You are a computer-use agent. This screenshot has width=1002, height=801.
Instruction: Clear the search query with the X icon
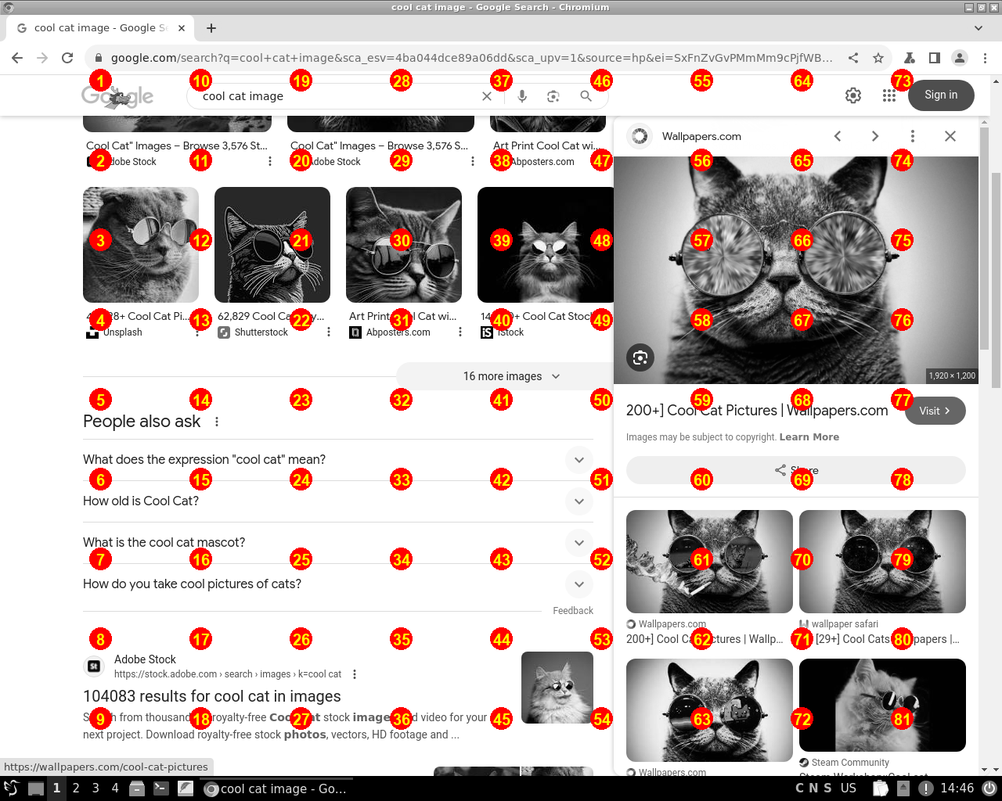[487, 95]
